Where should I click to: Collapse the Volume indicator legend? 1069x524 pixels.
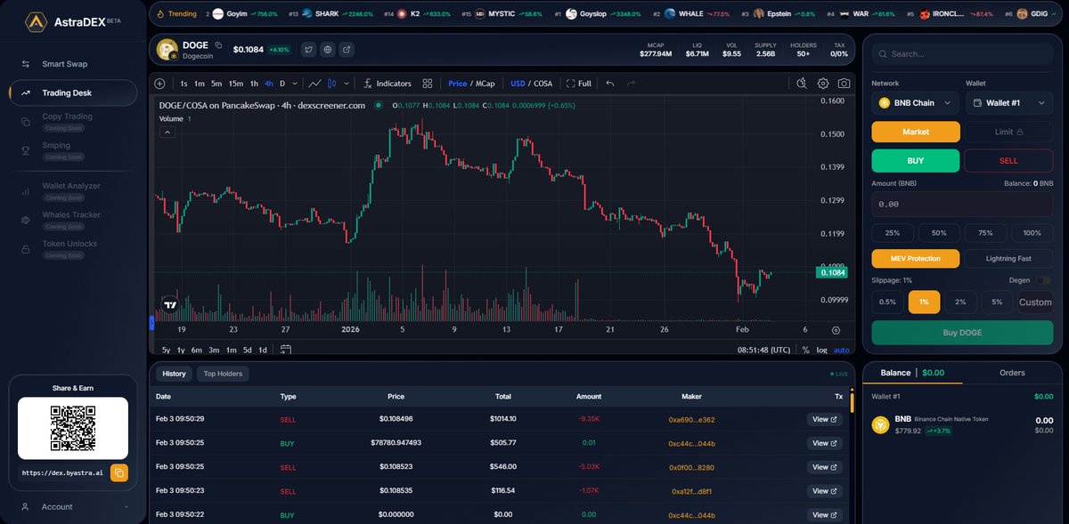[x=167, y=133]
